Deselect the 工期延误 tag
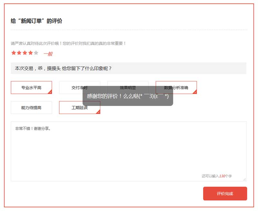The image size is (258, 211). [80, 108]
